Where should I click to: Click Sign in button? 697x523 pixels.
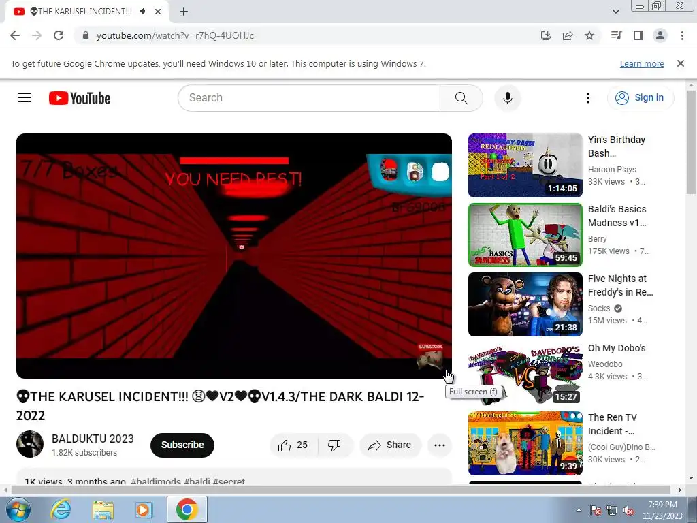click(x=640, y=98)
